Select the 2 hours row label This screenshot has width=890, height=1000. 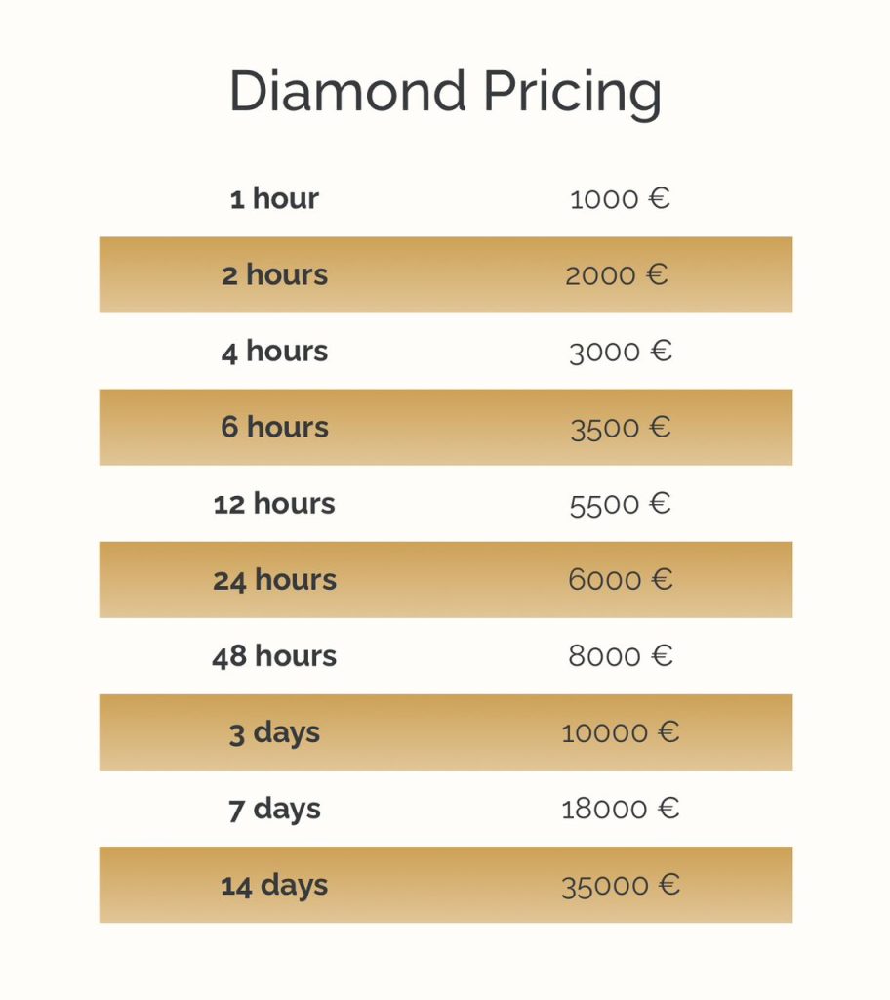point(274,275)
